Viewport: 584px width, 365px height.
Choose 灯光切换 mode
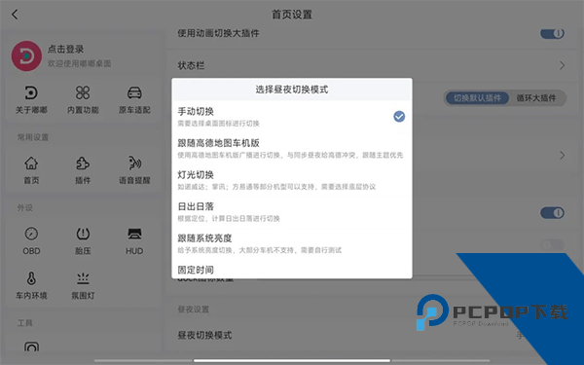pyautogui.click(x=292, y=180)
